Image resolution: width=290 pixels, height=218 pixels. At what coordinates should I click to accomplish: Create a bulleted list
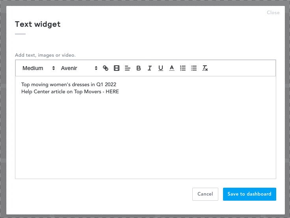[x=194, y=68]
